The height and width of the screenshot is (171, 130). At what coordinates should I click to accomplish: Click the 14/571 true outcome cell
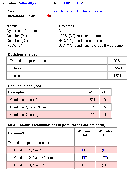click(116, 76)
